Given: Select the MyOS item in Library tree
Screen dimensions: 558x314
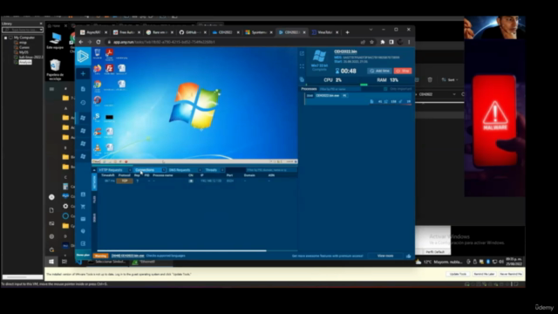Looking at the screenshot, I should pyautogui.click(x=24, y=52).
